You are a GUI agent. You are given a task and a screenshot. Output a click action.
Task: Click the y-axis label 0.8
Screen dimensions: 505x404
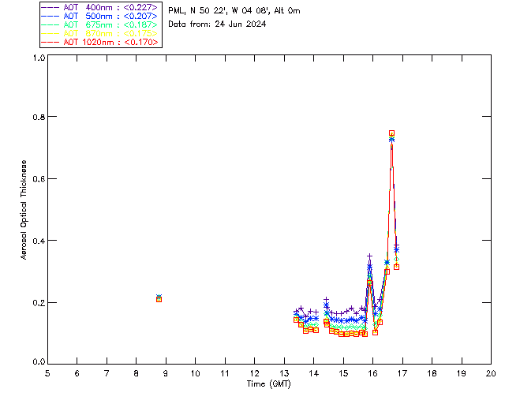tap(39, 117)
